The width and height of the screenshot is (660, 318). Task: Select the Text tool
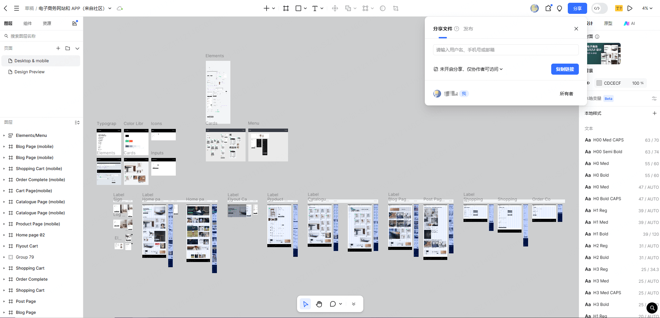[315, 8]
